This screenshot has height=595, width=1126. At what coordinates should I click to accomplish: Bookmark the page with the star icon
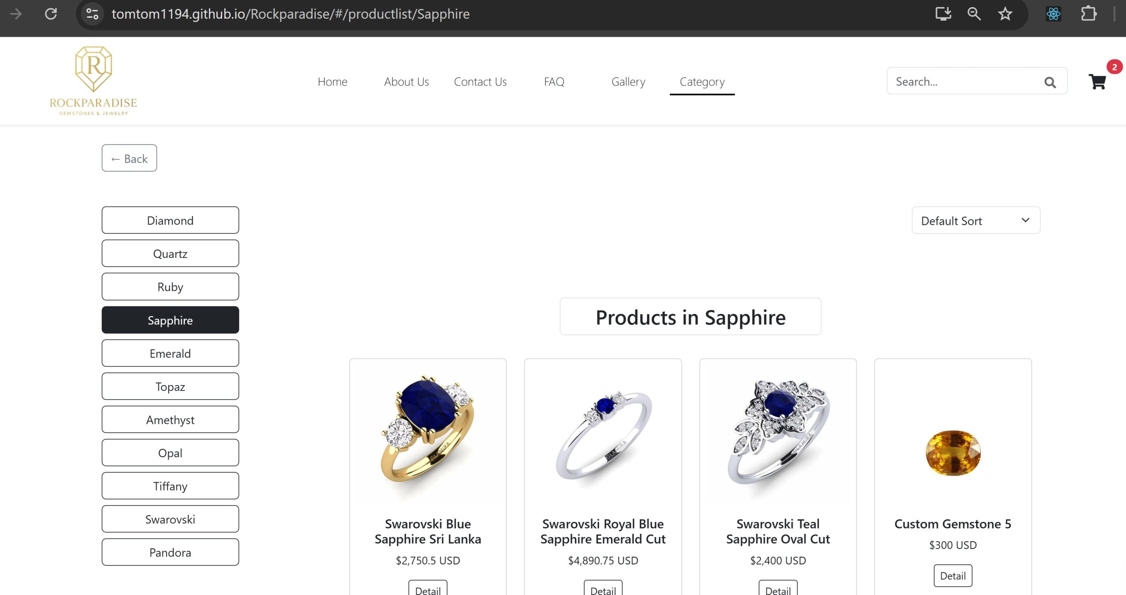point(1005,14)
